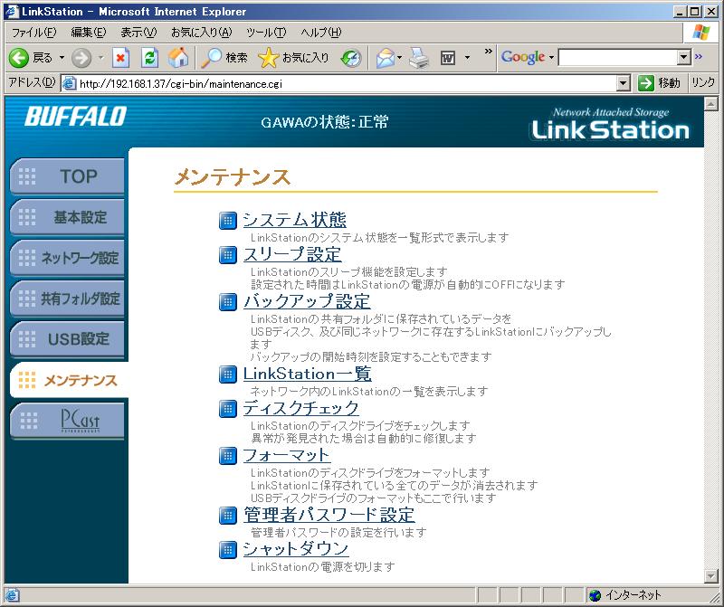Click the リンク (Links) toolbar label
724x607 pixels.
pyautogui.click(x=703, y=83)
